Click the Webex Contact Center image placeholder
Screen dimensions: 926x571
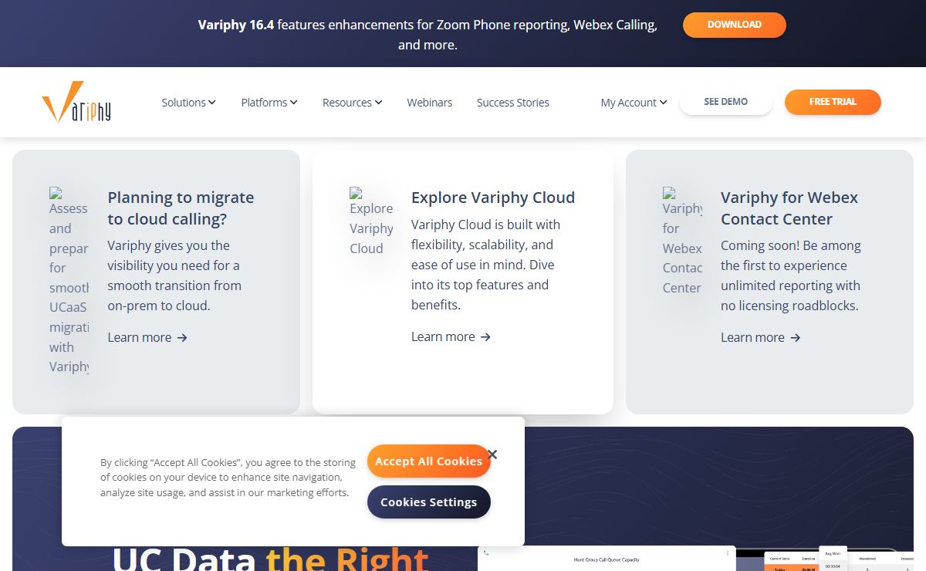click(683, 242)
